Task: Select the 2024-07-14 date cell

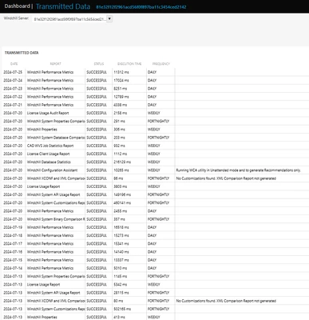Action: click(13, 268)
